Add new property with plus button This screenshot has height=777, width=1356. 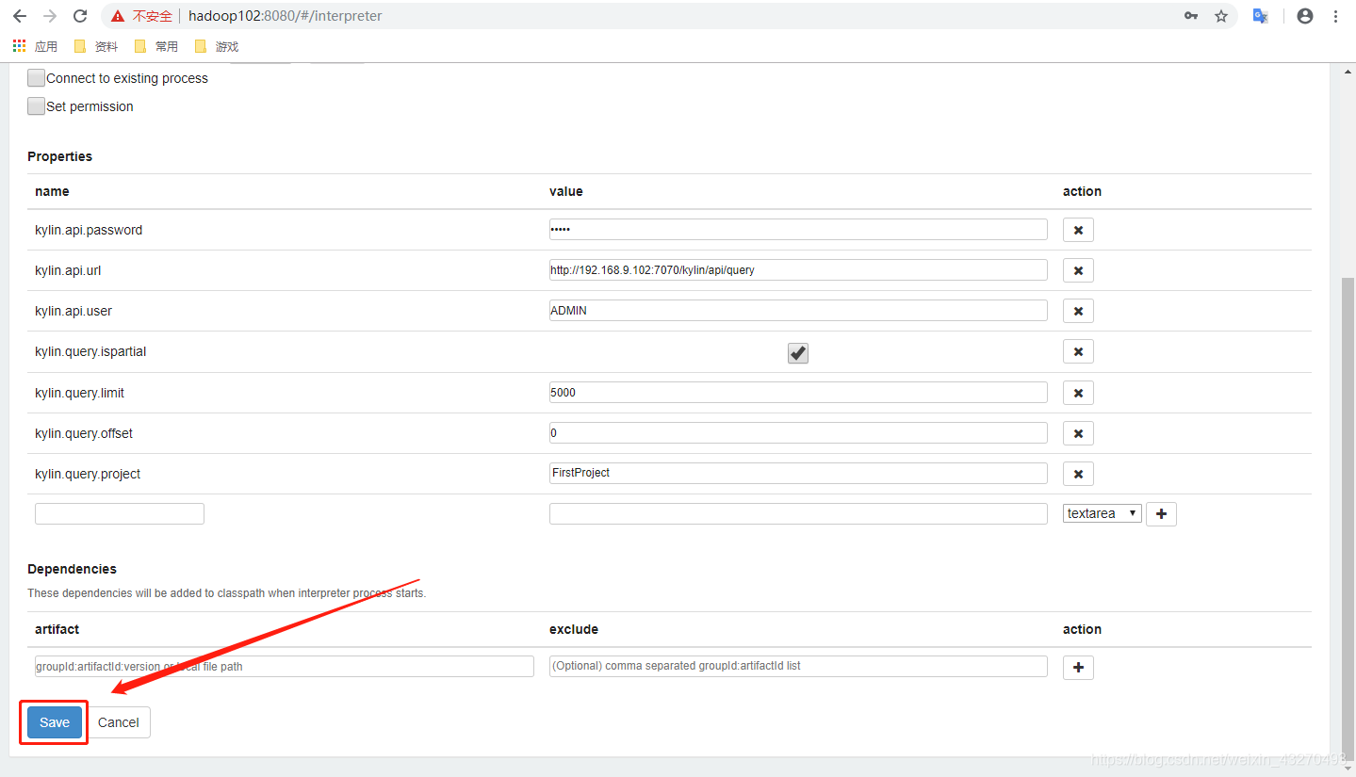click(1161, 514)
